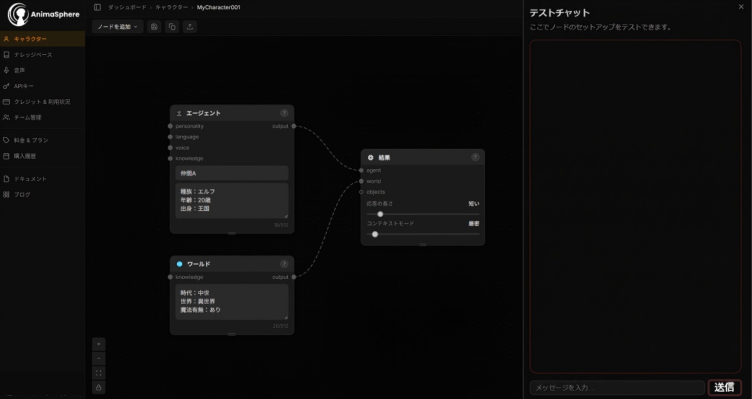Zoom out of the node canvas
Screen dimensions: 752x399
tap(99, 359)
